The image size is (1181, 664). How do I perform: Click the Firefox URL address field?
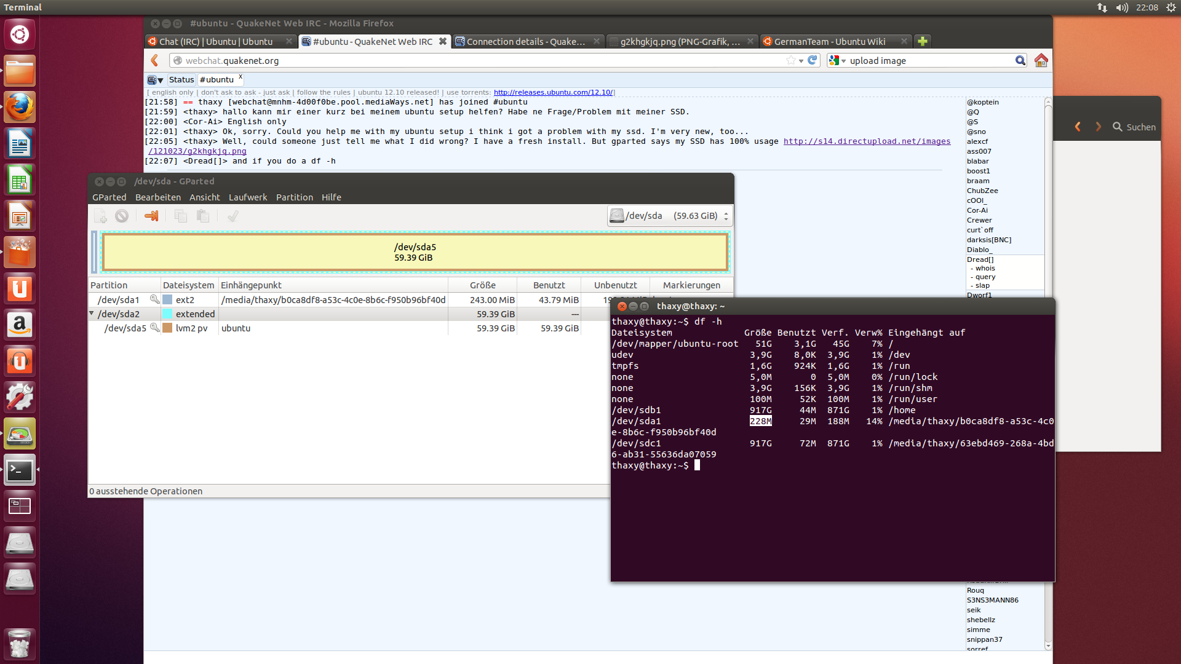pos(480,60)
